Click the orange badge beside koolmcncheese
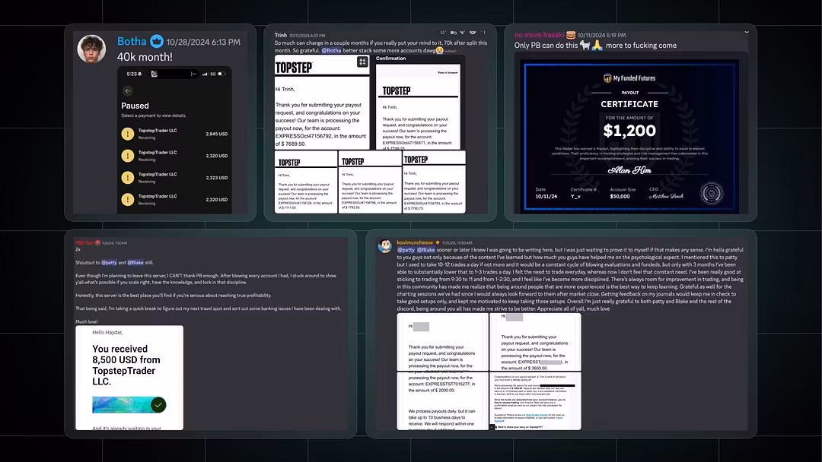Viewport: 822px width, 462px height. click(438, 242)
